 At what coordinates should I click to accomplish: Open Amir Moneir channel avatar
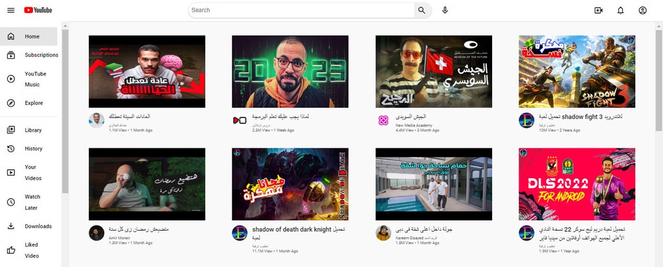click(96, 233)
